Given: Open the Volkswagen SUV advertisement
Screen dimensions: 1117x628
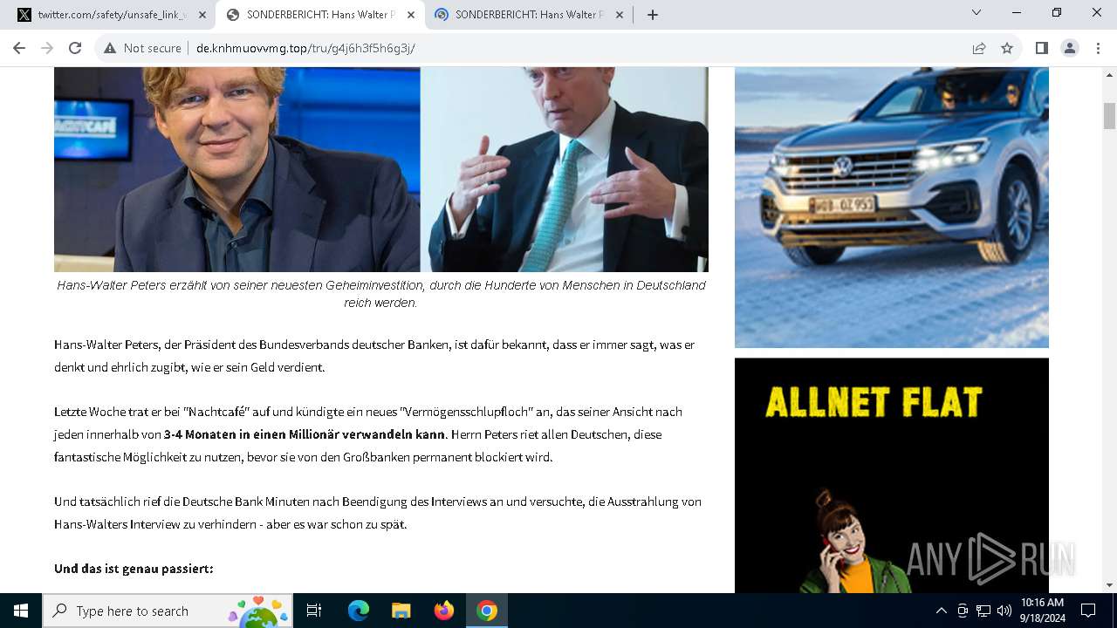Looking at the screenshot, I should pyautogui.click(x=892, y=208).
